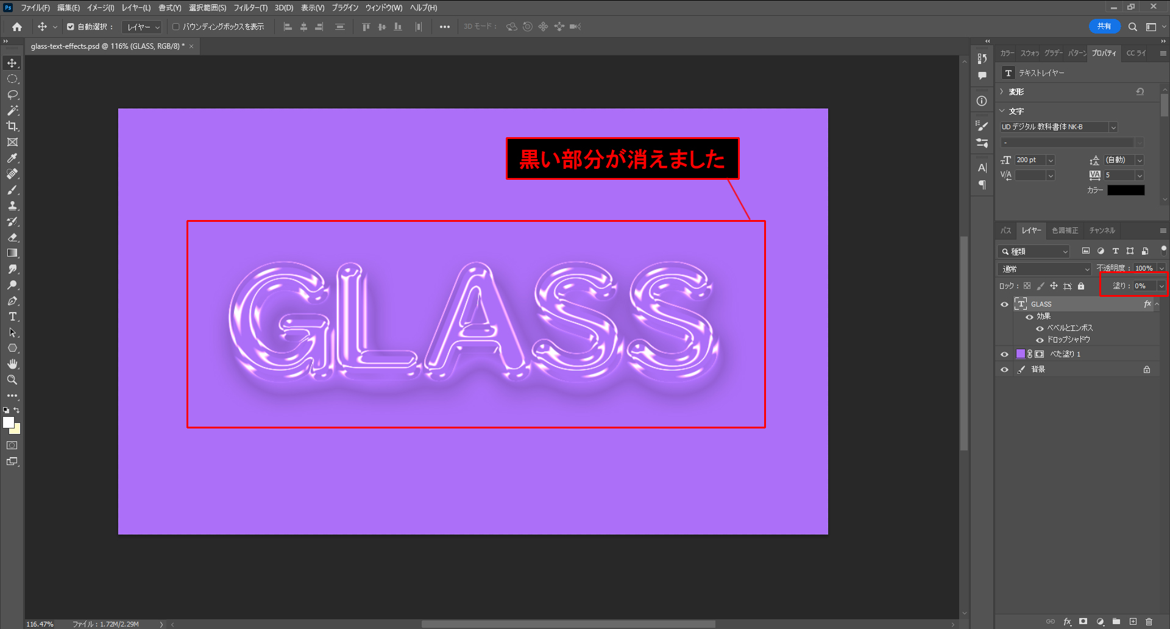The height and width of the screenshot is (629, 1170).
Task: Click the black text color swatch
Action: pos(1126,190)
